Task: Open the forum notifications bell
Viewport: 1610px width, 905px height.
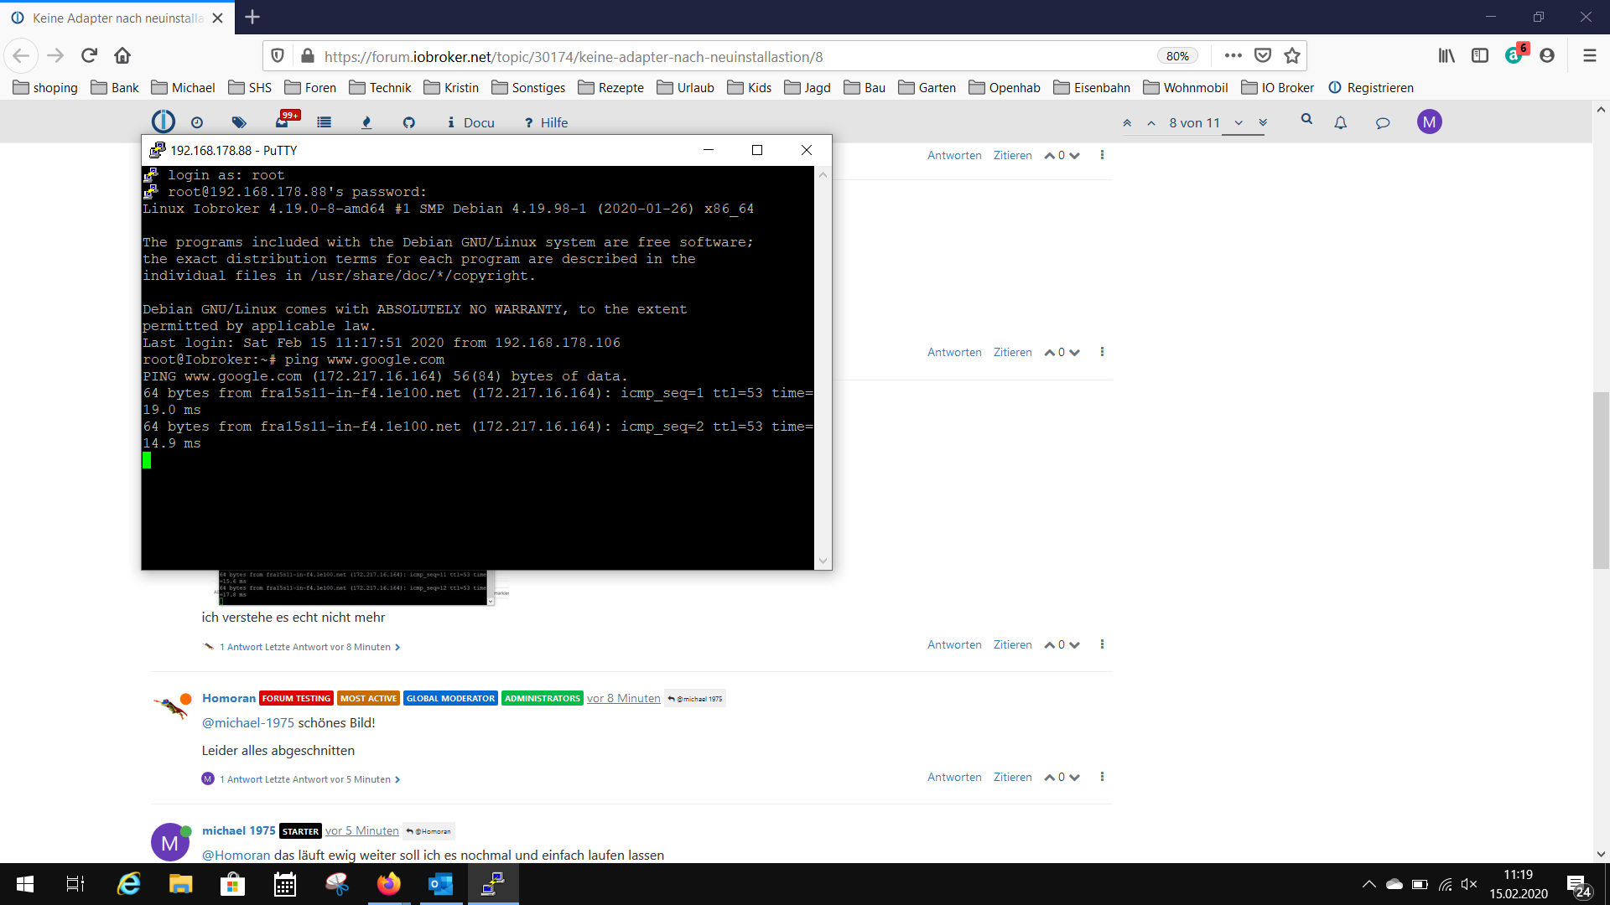Action: point(1340,122)
